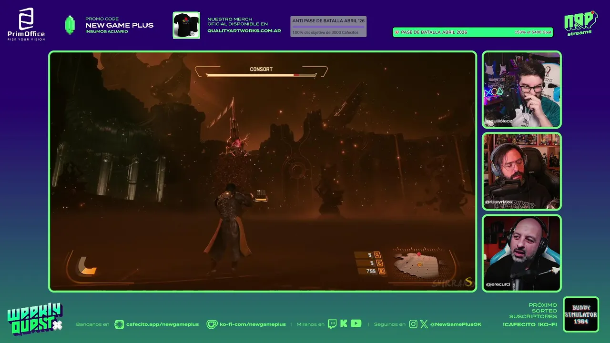The height and width of the screenshot is (343, 610).
Task: Click the middle inventory icon beside count 9
Action: tap(379, 263)
